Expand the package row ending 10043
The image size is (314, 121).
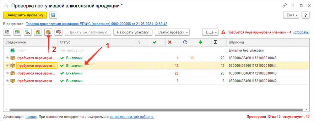(8, 73)
